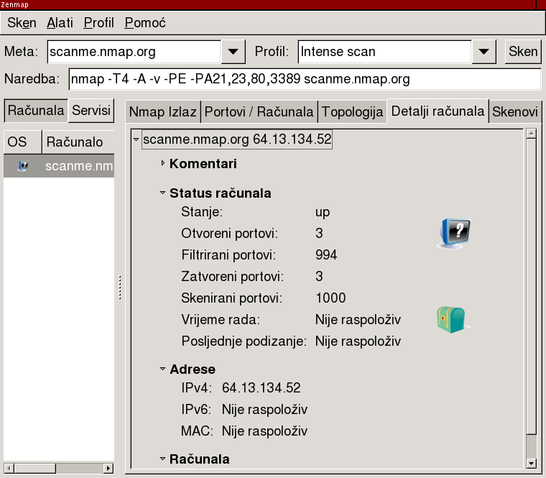Screen dimensions: 546x478
Task: Toggle the Računala view button
Action: (36, 111)
